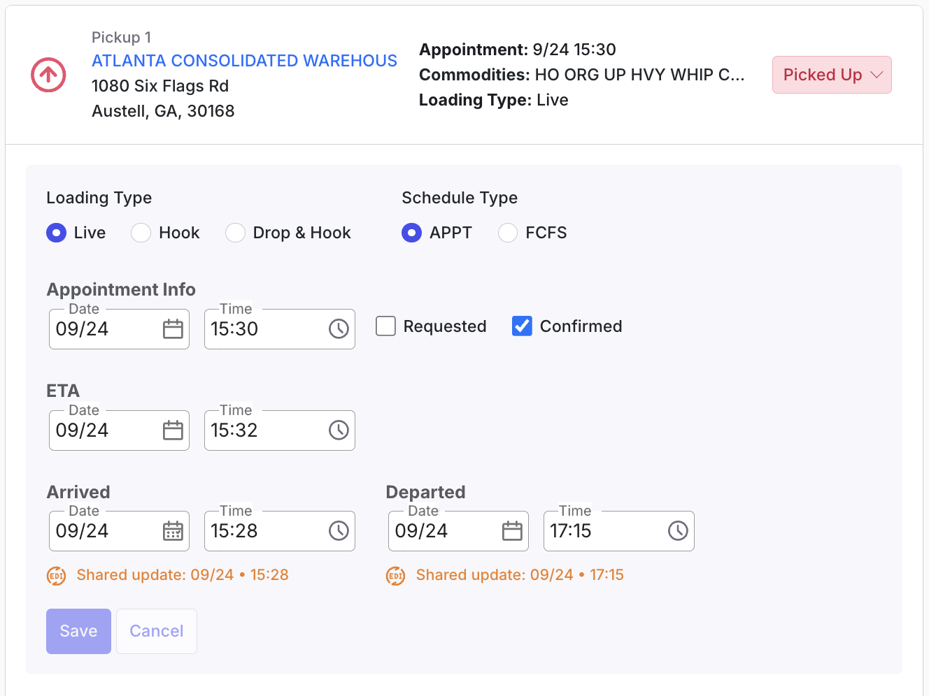This screenshot has height=696, width=929.
Task: Click the 'Schedule Type' heading
Action: (x=460, y=198)
